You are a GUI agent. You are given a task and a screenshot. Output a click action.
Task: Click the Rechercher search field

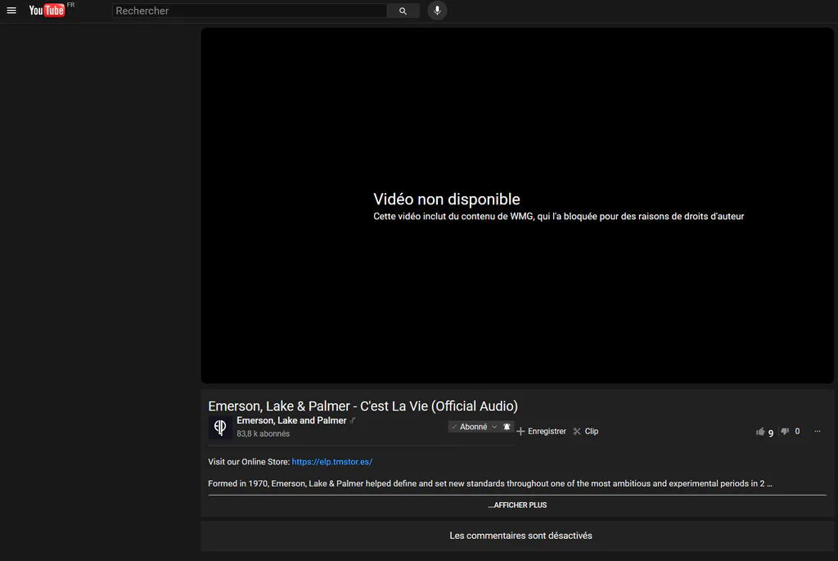tap(249, 11)
